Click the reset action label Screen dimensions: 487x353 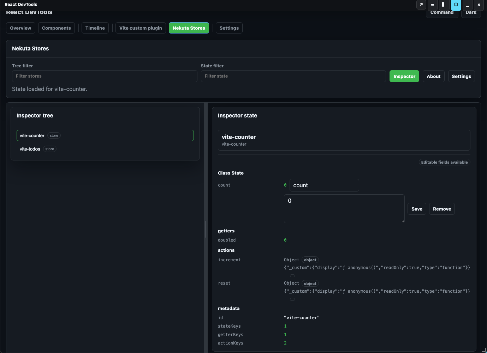[224, 283]
